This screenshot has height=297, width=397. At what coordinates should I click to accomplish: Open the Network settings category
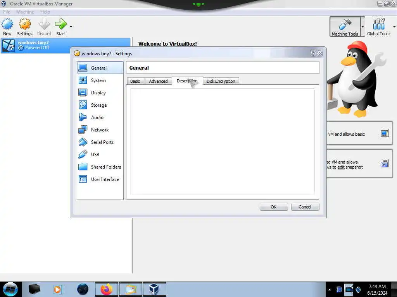coord(100,130)
